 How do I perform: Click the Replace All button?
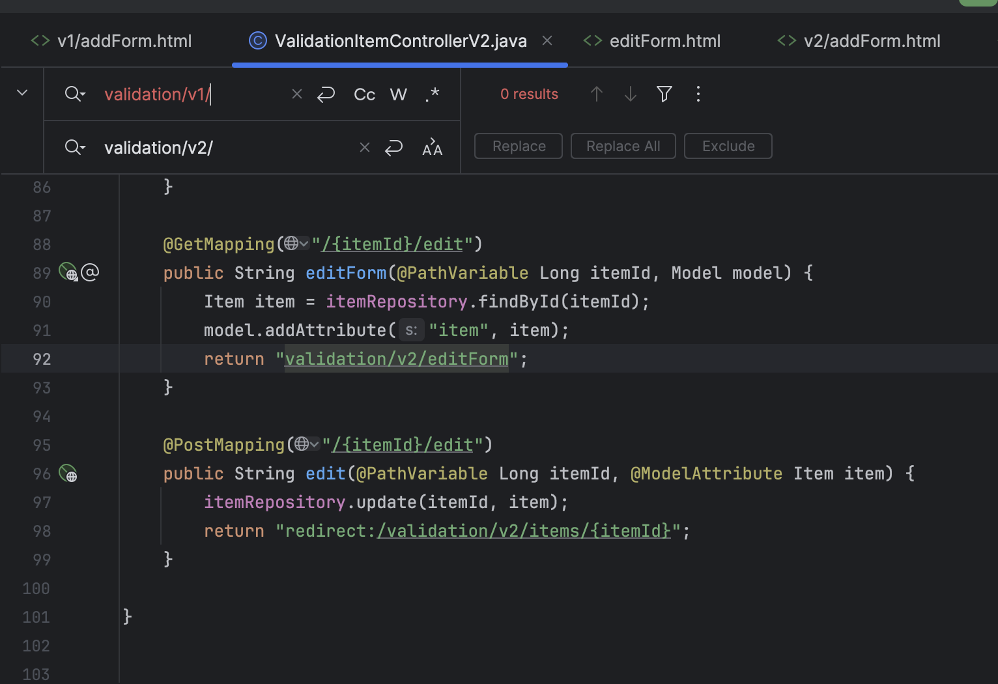click(623, 146)
